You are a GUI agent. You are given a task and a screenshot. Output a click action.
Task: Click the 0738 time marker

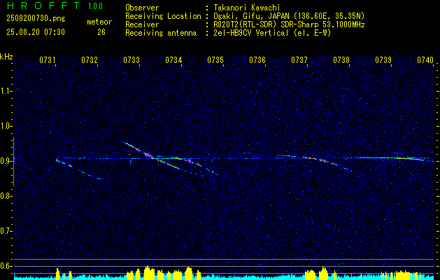click(x=341, y=60)
